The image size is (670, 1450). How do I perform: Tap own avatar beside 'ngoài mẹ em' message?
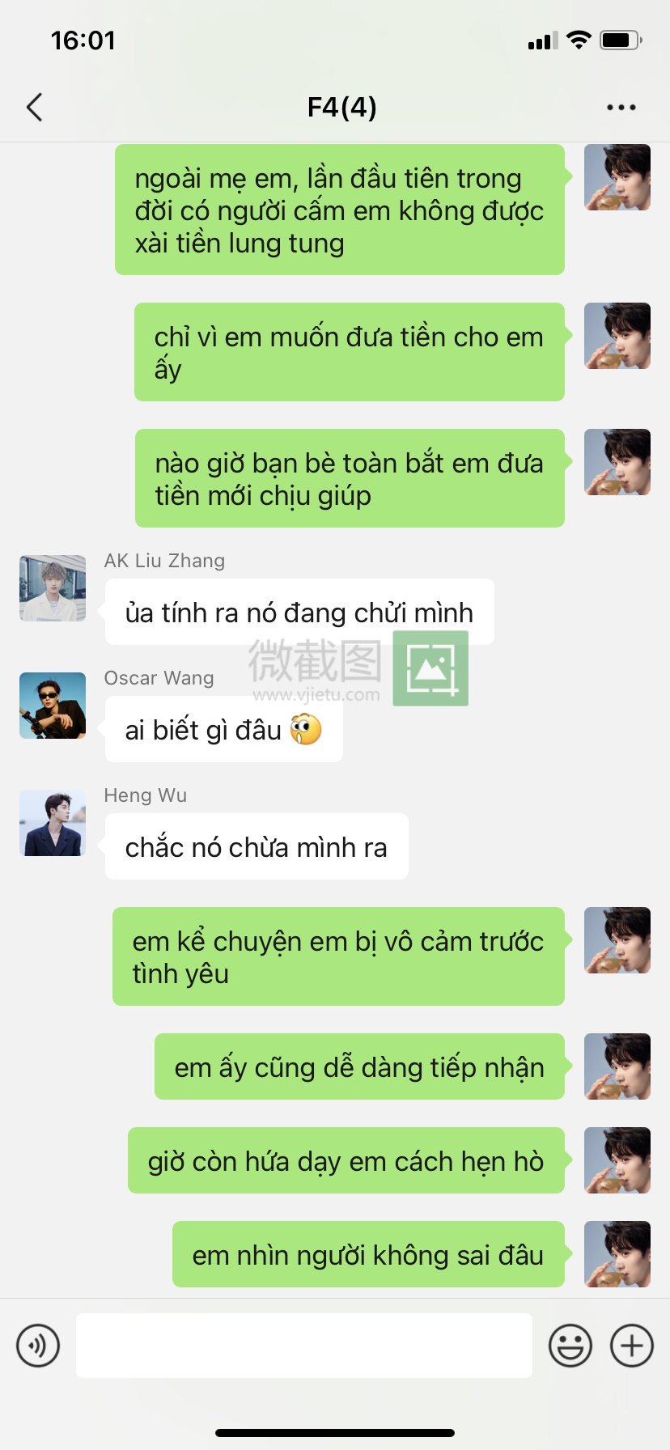click(617, 177)
